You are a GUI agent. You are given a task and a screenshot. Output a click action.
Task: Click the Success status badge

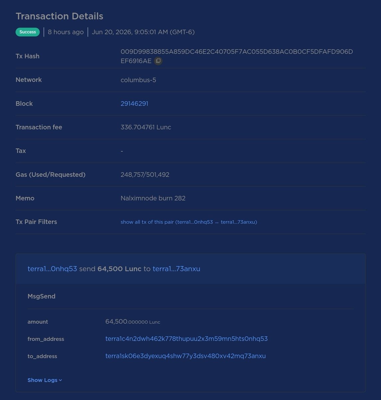click(x=28, y=32)
